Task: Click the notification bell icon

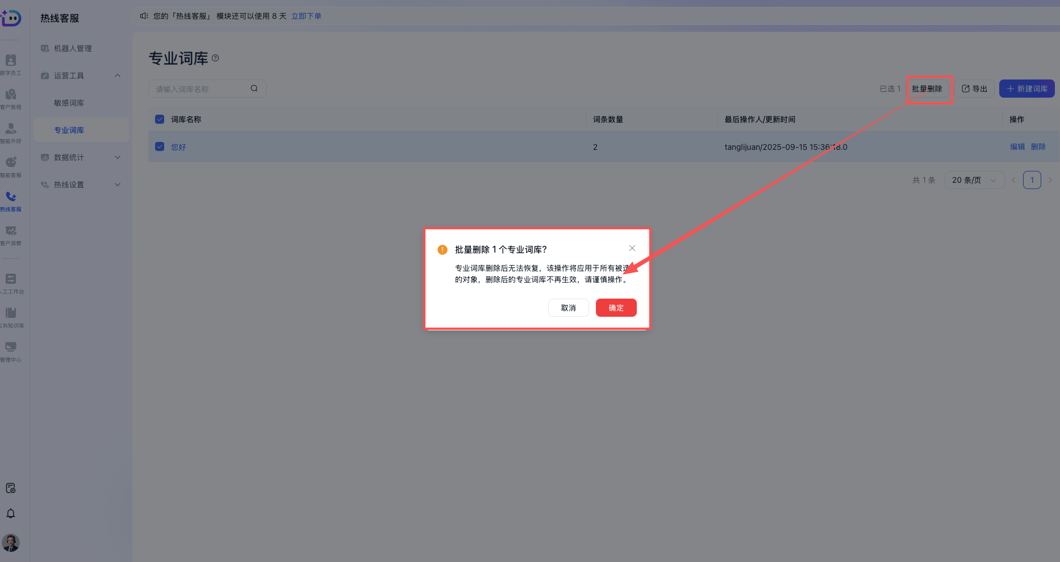Action: [11, 514]
